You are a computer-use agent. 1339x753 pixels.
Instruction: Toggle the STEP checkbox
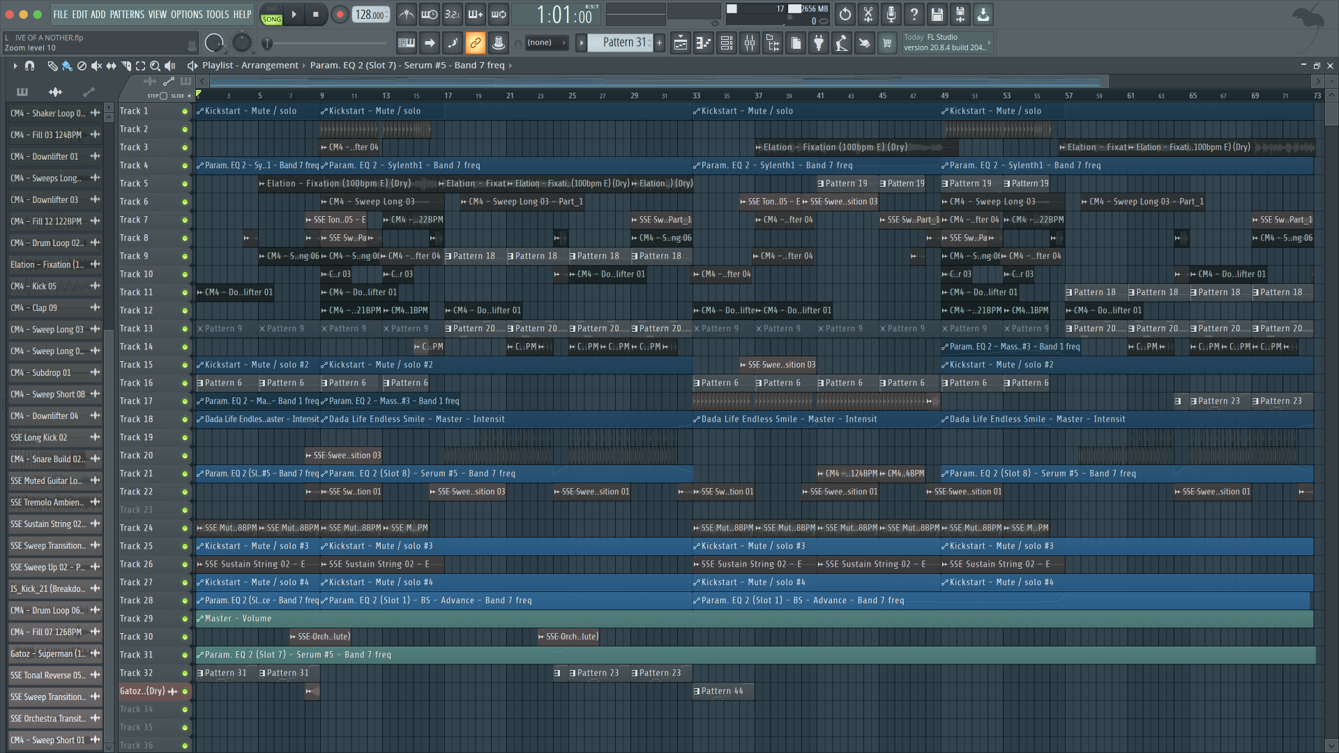coord(163,96)
